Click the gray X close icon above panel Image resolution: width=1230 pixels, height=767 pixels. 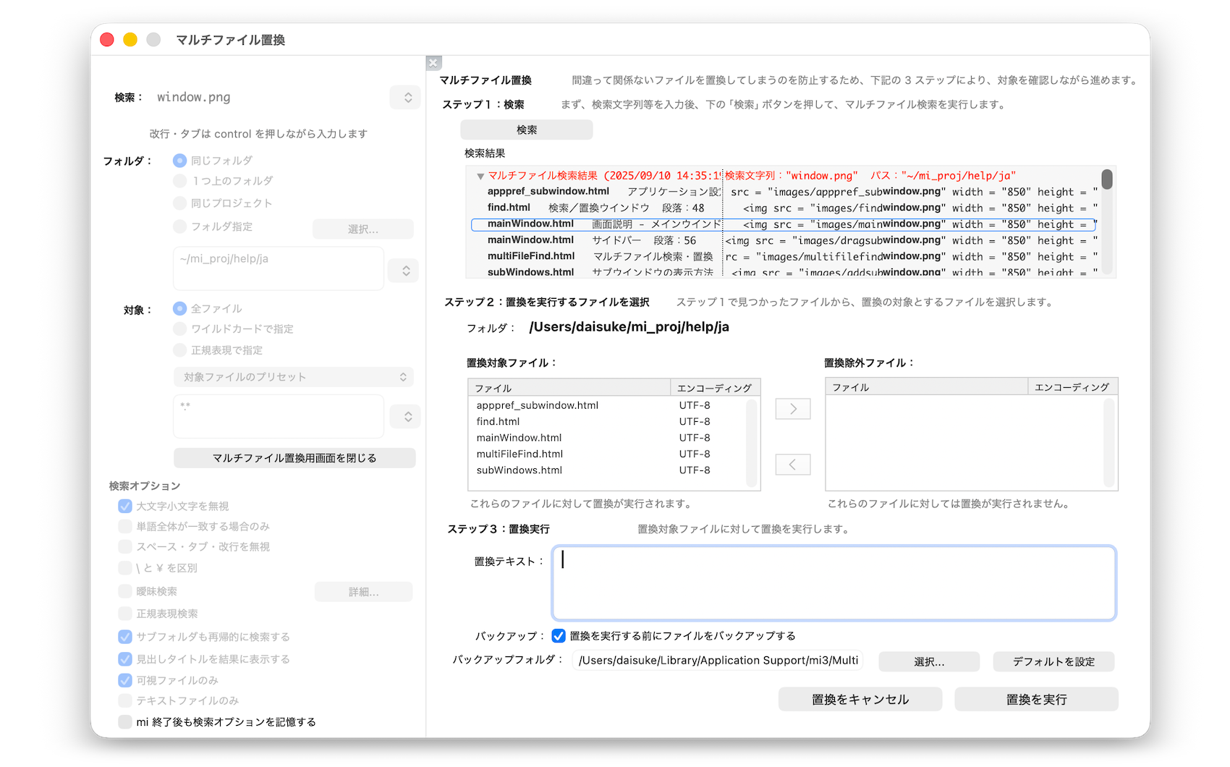click(x=433, y=63)
